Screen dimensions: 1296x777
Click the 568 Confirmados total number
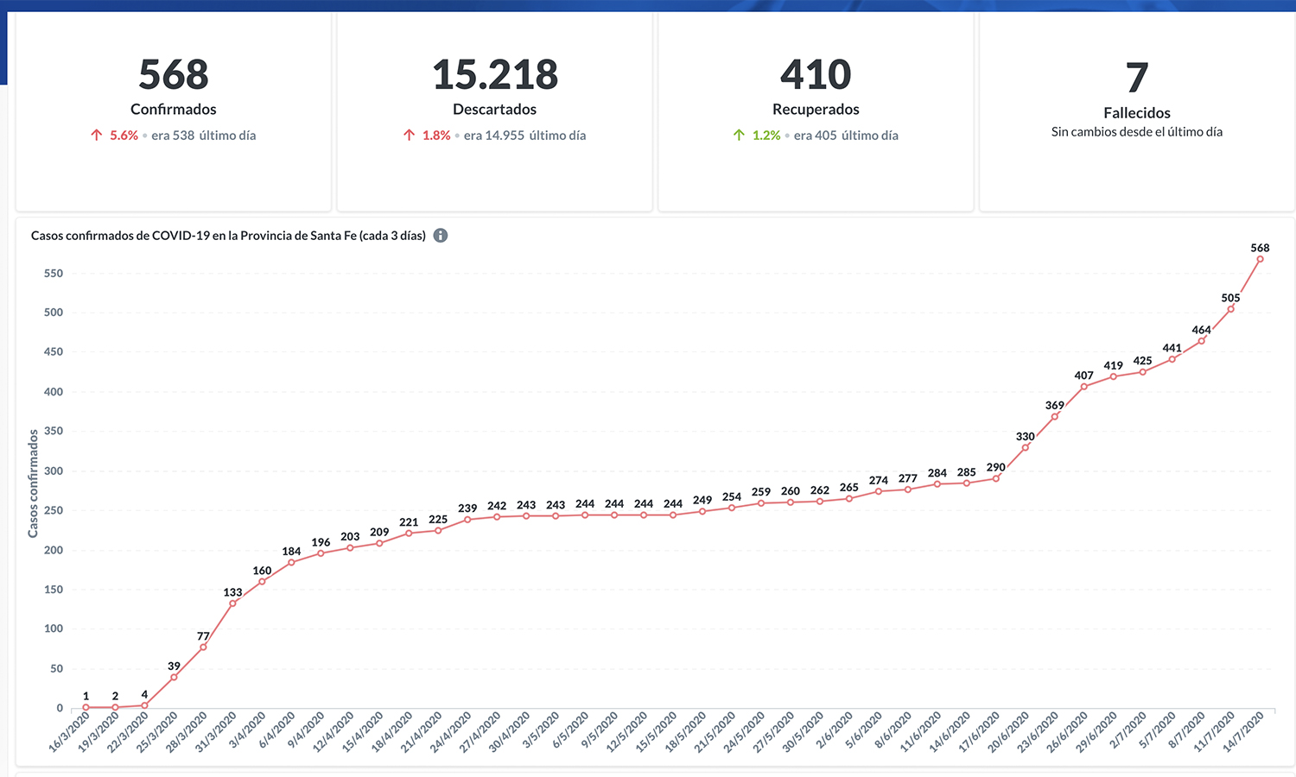point(174,75)
